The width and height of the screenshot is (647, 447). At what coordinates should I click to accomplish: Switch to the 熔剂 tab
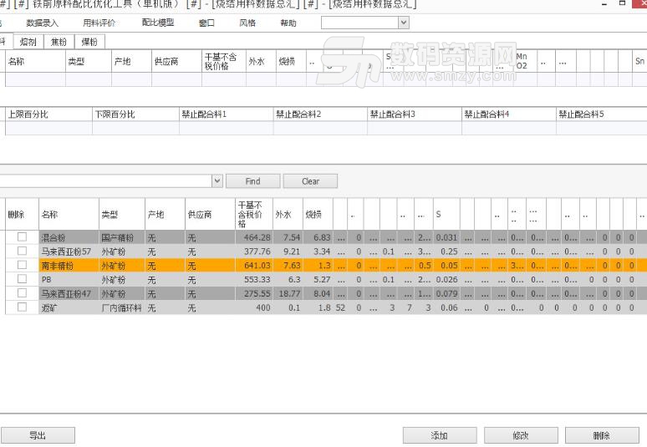28,42
